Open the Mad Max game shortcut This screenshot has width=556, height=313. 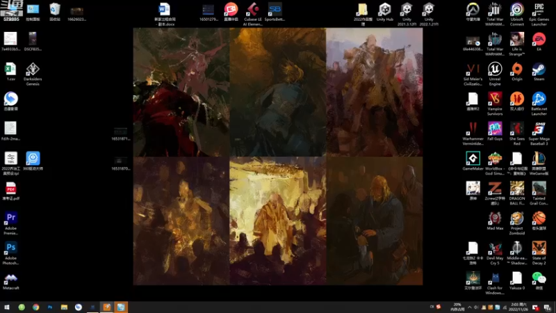point(495,220)
